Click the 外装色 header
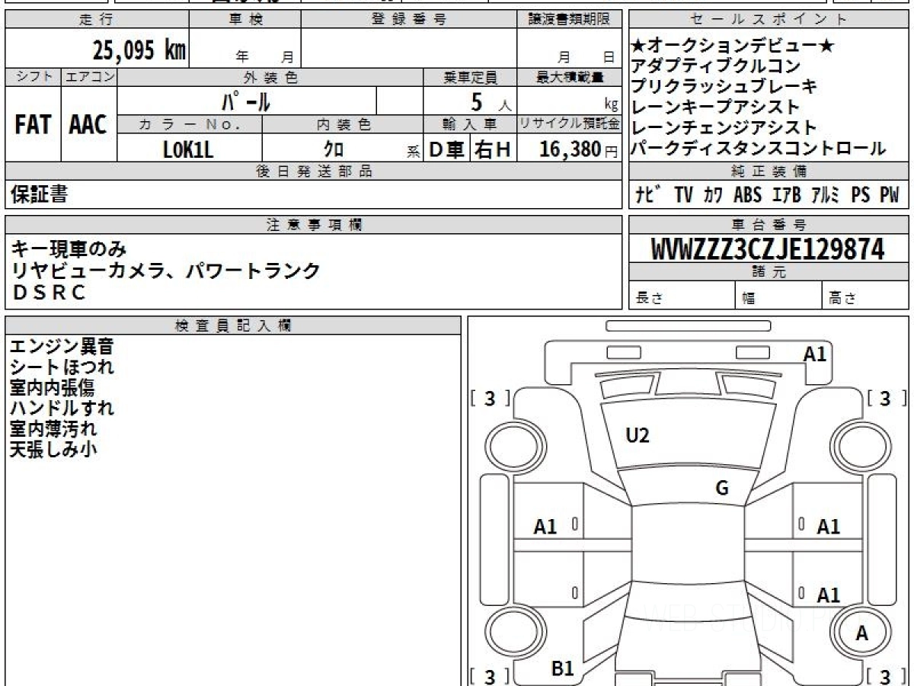914x686 pixels. coord(270,77)
